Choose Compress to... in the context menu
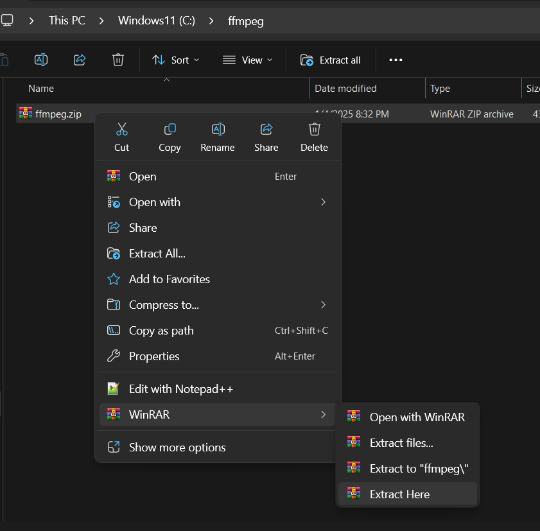Screen dimensions: 540x531 click(218, 305)
